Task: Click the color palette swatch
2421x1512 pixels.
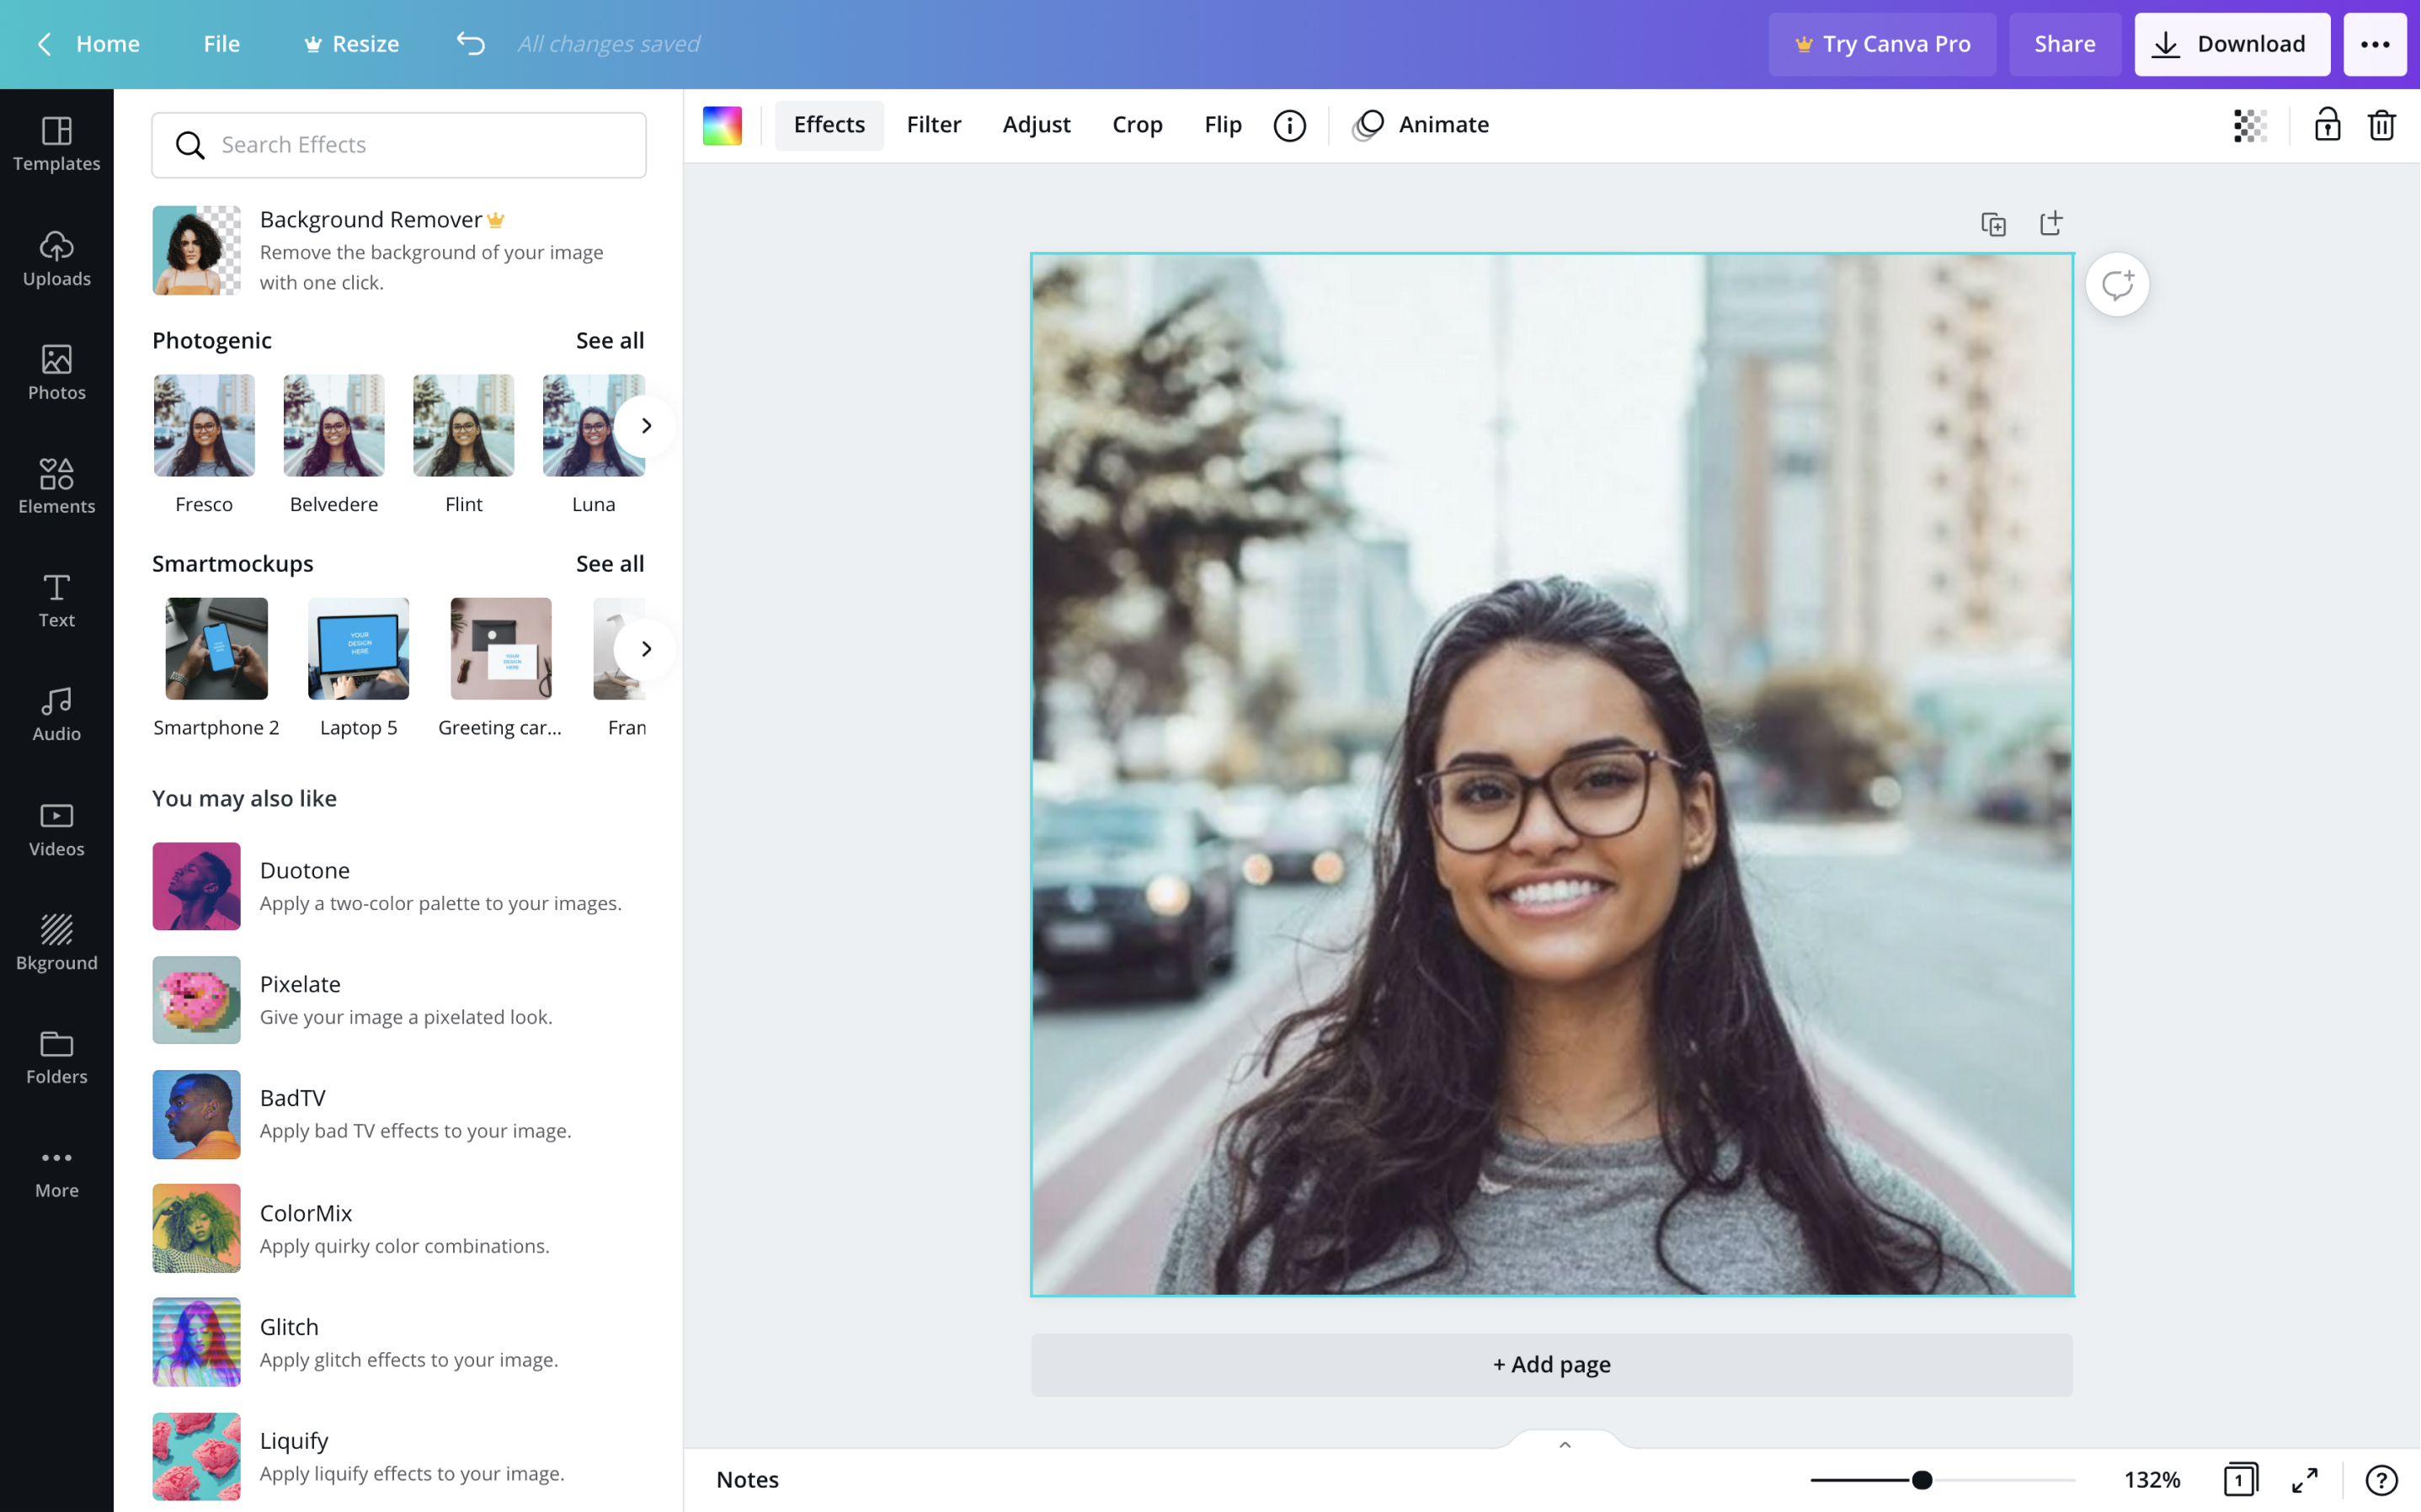Action: [x=723, y=124]
